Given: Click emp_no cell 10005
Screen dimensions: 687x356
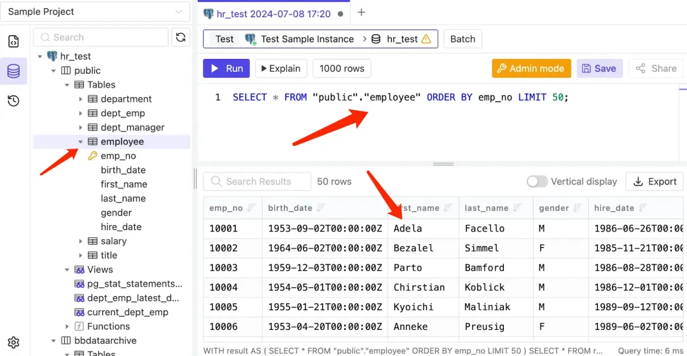Looking at the screenshot, I should 233,307.
